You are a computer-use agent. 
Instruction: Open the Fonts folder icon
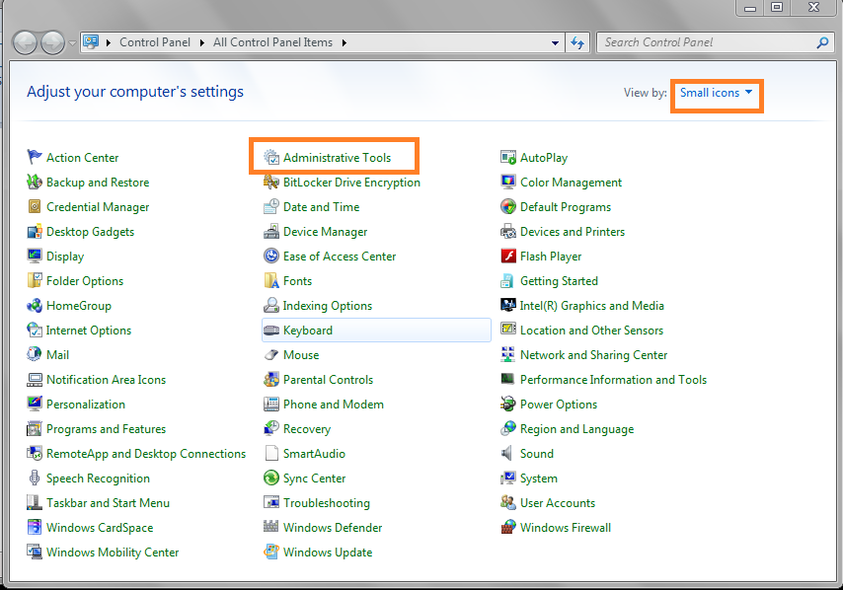[270, 280]
